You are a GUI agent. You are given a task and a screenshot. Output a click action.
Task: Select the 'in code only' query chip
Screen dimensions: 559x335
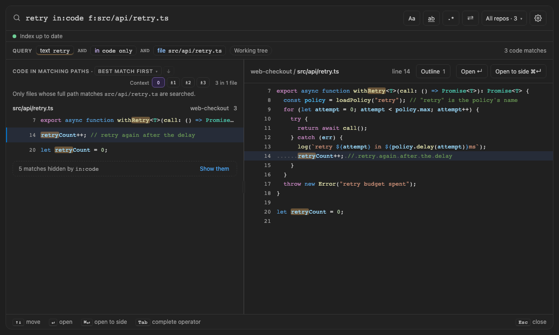click(x=113, y=51)
